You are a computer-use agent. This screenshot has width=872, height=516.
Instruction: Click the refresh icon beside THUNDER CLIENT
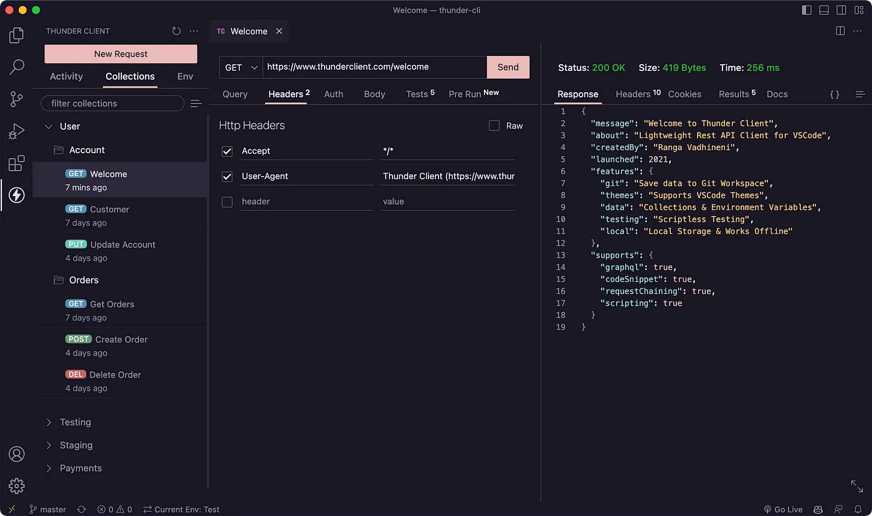tap(176, 31)
